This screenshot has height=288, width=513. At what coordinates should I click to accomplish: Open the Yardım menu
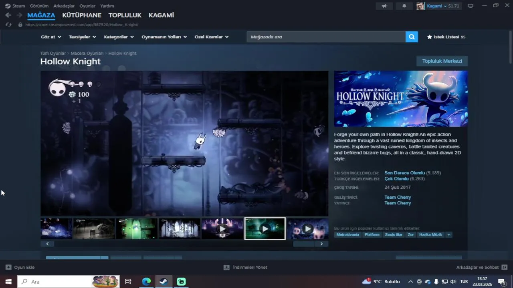click(107, 6)
